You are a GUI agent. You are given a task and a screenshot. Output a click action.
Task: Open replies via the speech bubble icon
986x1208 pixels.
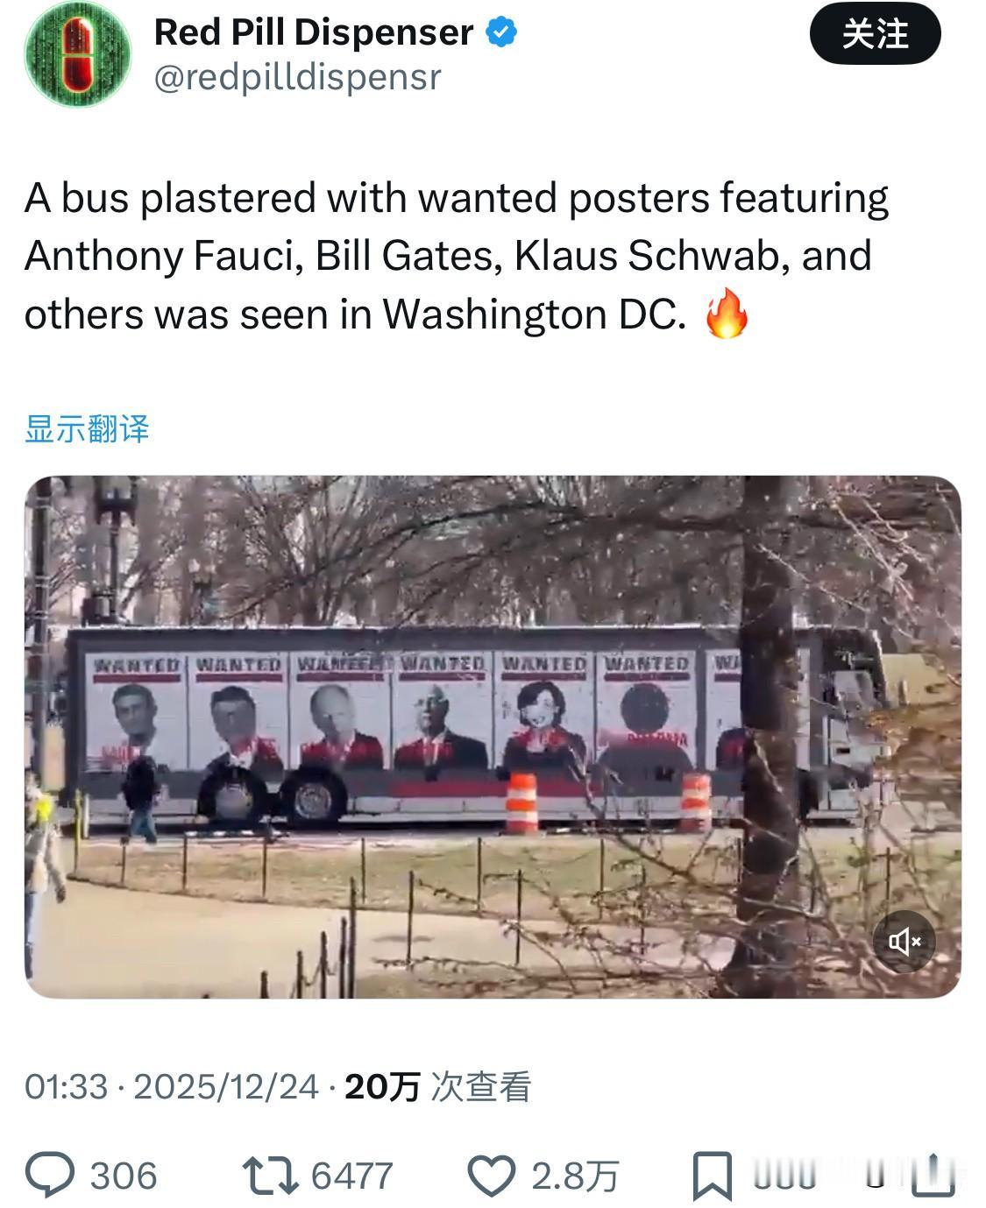[50, 1175]
